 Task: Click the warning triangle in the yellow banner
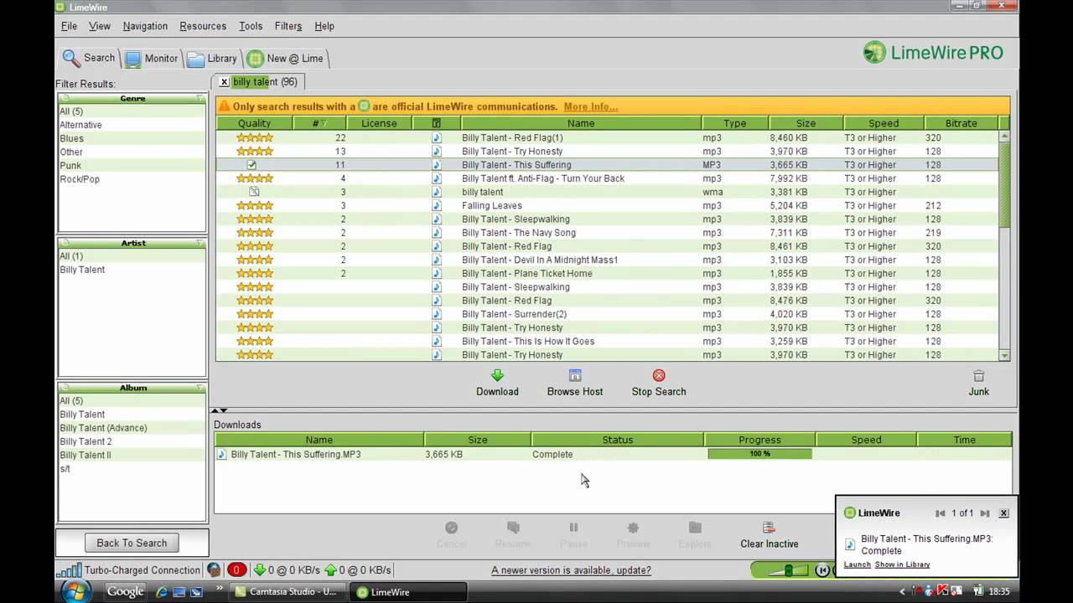pos(224,106)
